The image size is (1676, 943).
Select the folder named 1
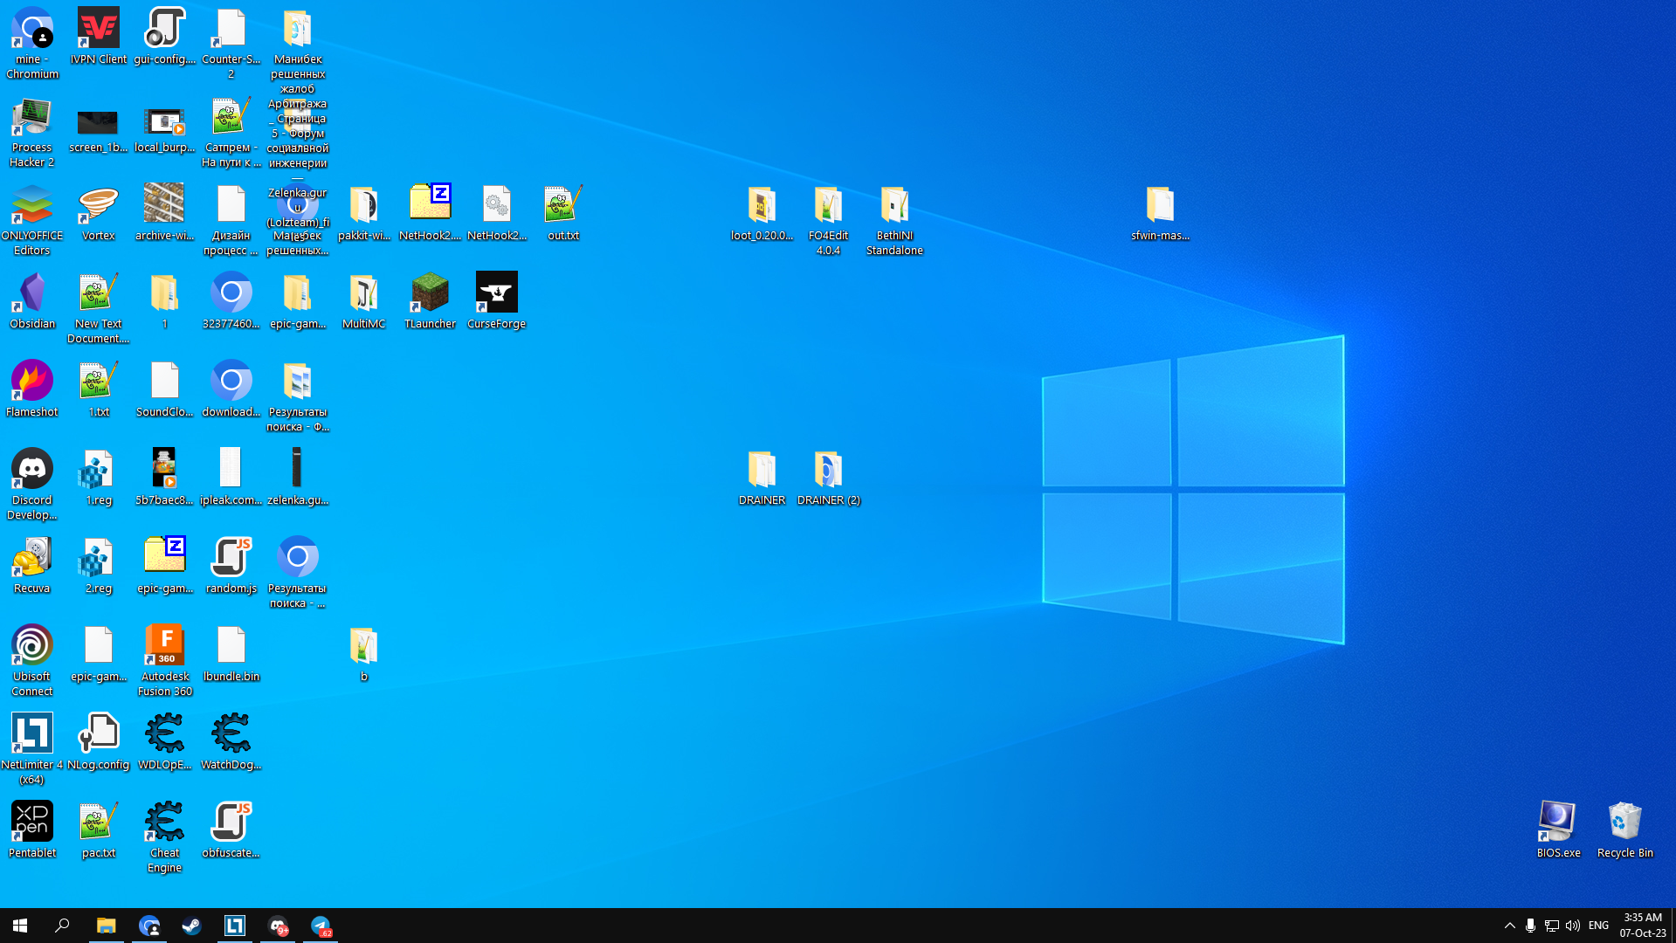(164, 301)
